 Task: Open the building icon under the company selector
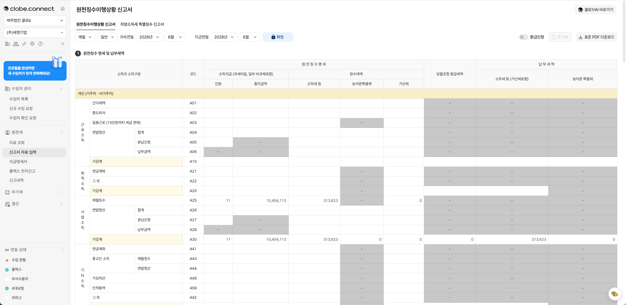[8, 44]
